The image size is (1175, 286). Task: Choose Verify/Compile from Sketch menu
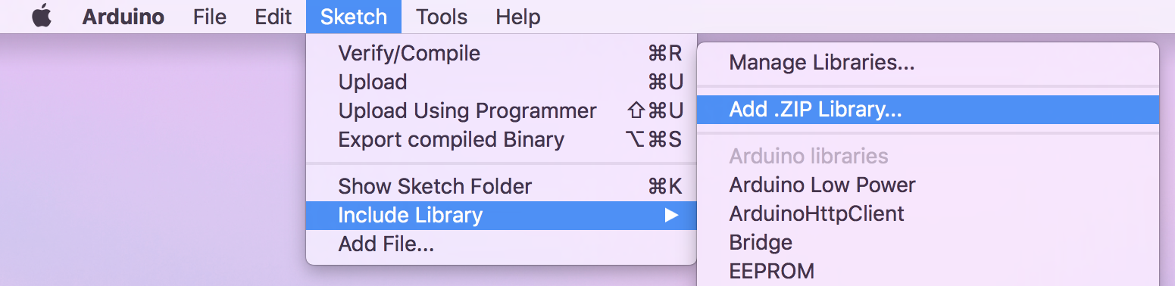coord(501,53)
